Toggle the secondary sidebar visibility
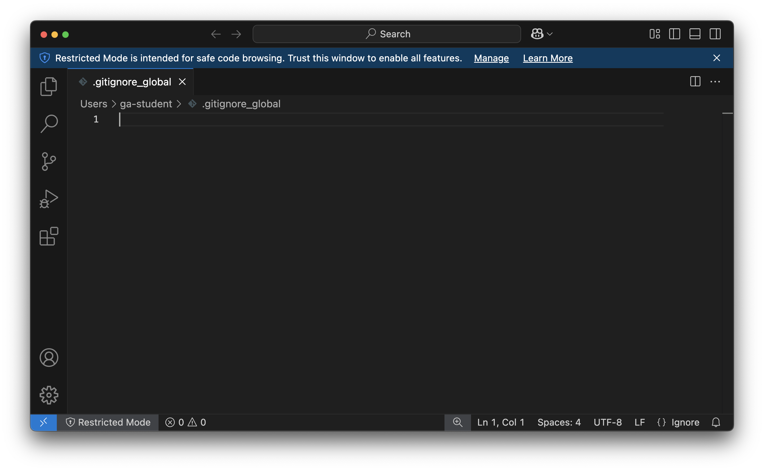764x471 pixels. click(715, 34)
